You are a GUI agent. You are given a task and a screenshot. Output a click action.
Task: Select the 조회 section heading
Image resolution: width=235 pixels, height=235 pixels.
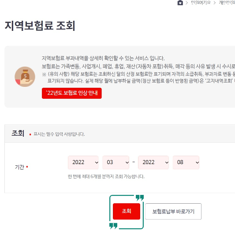[18, 133]
